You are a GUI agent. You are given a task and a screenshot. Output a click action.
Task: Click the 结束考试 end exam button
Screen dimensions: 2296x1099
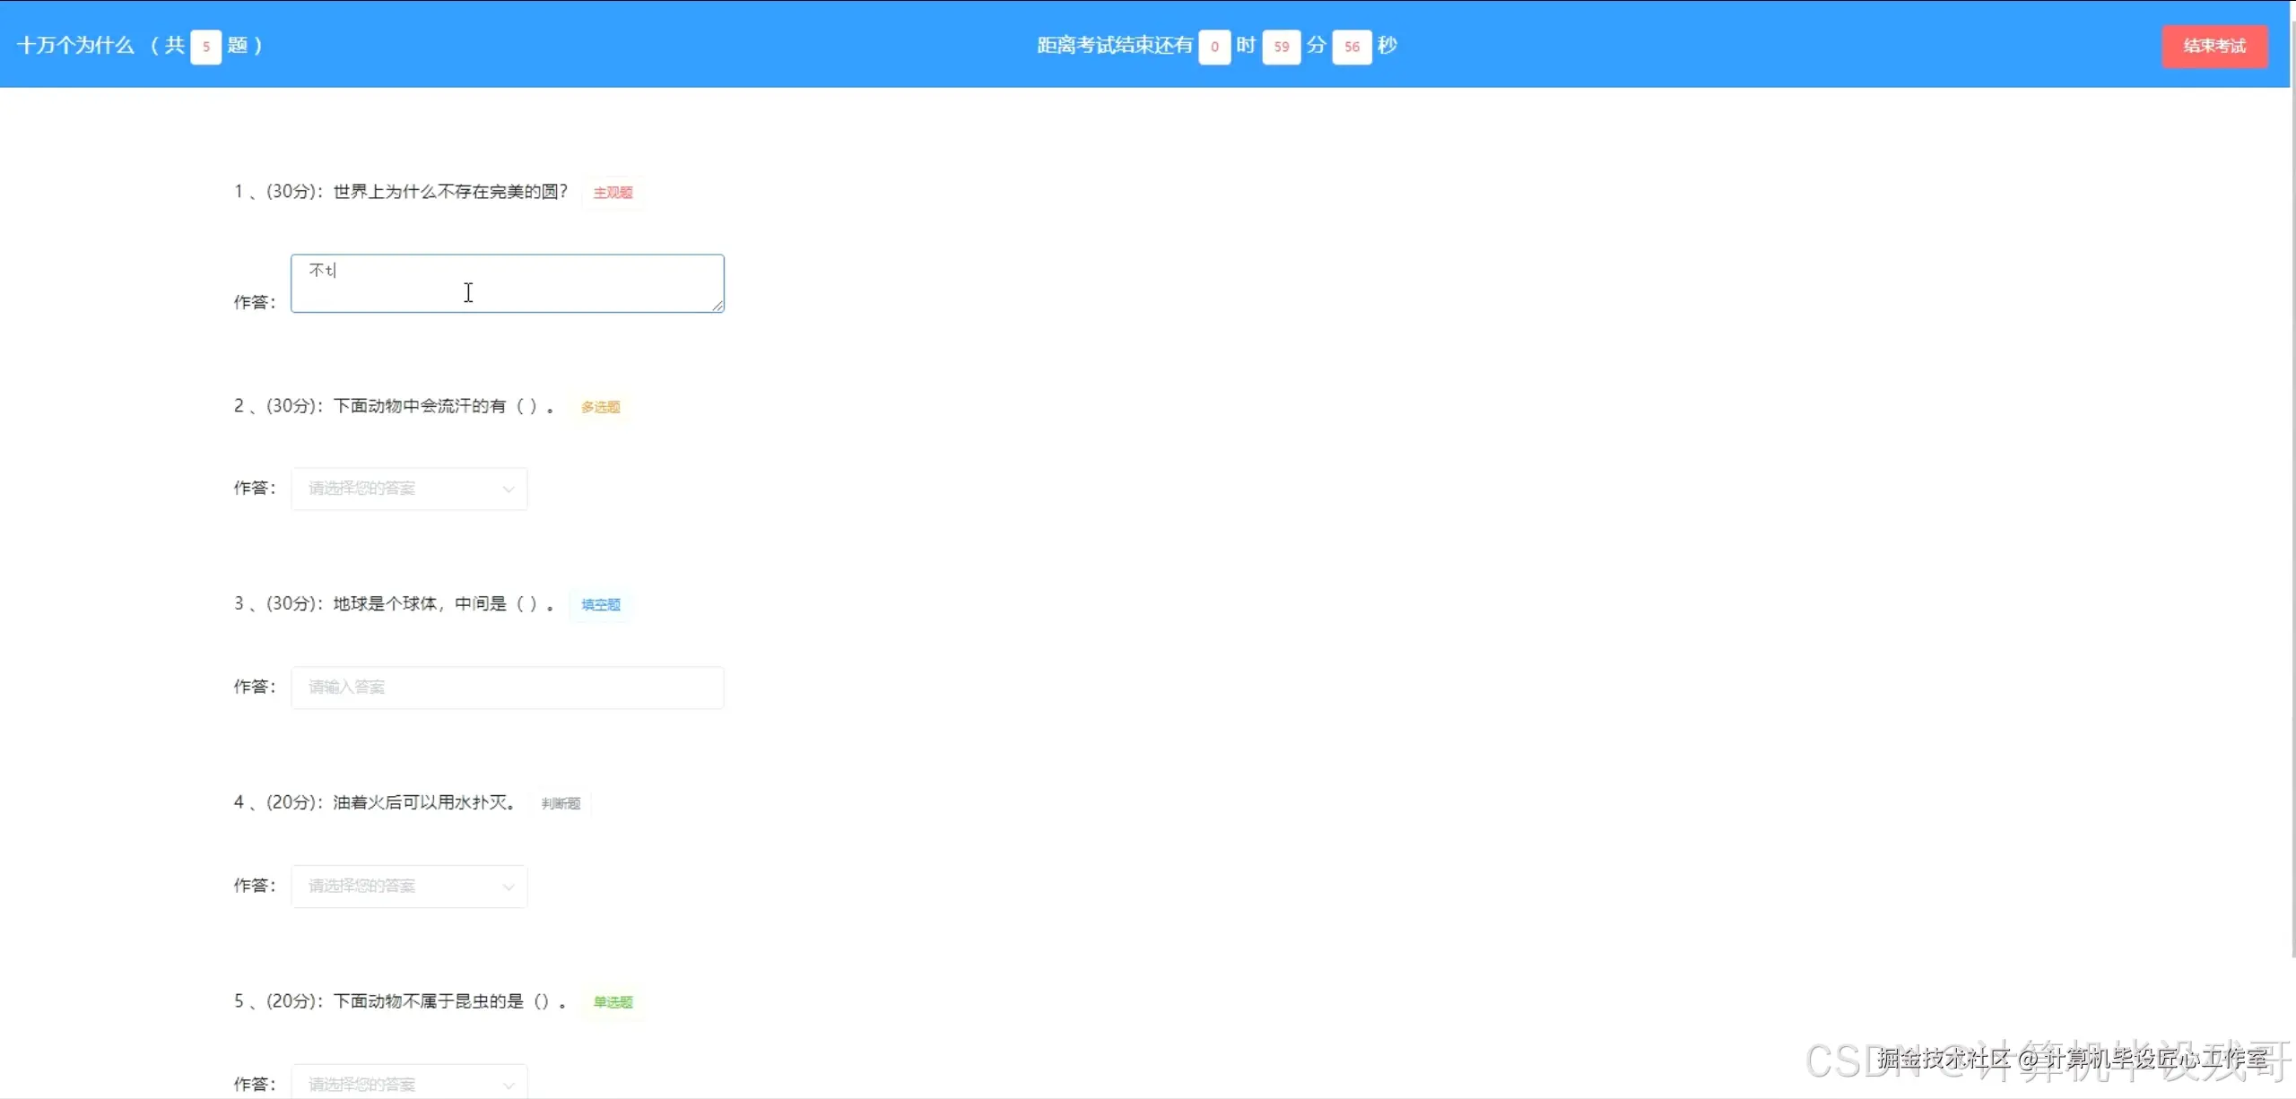click(x=2213, y=46)
